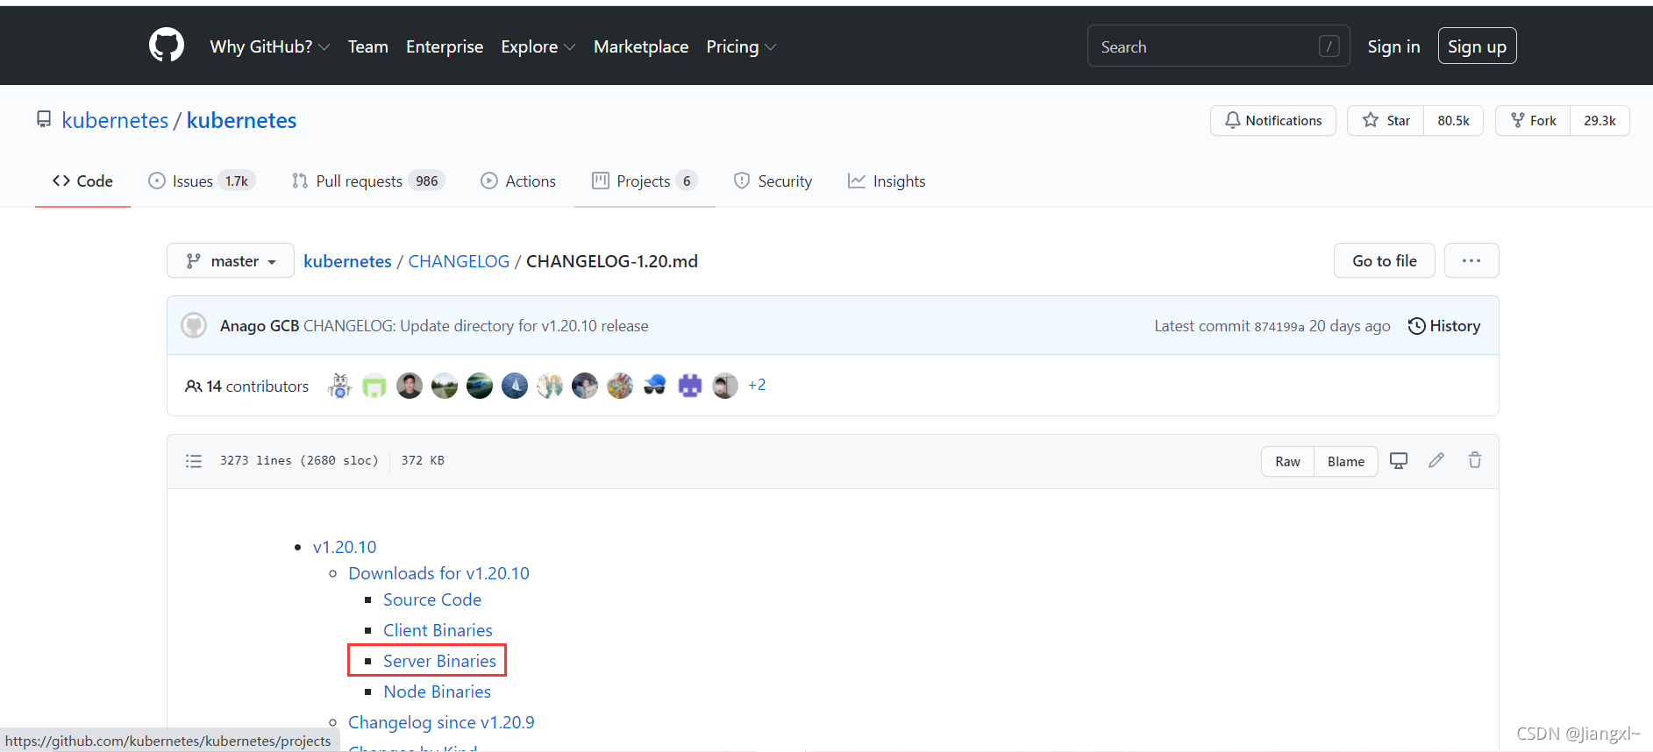This screenshot has height=752, width=1653.
Task: Click the trash delete file icon
Action: click(x=1475, y=460)
